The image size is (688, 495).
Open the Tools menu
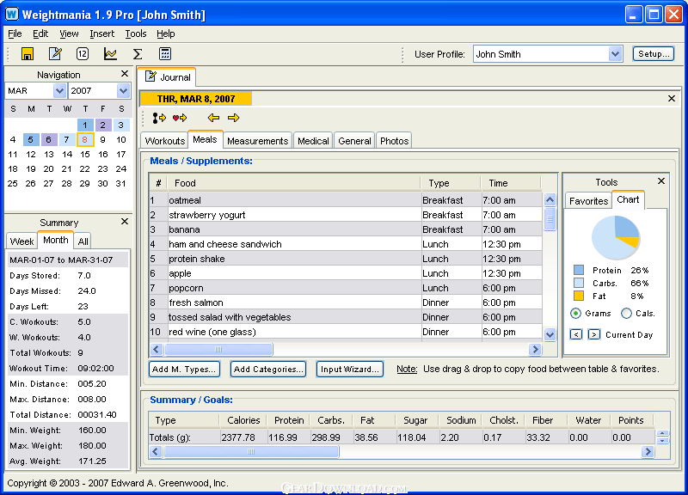(x=136, y=34)
